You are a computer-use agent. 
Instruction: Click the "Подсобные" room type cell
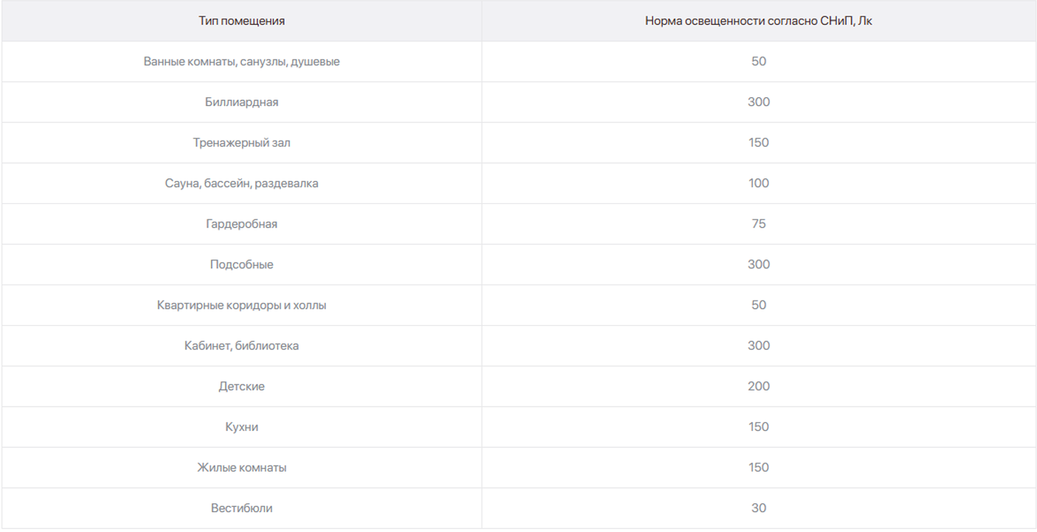241,264
